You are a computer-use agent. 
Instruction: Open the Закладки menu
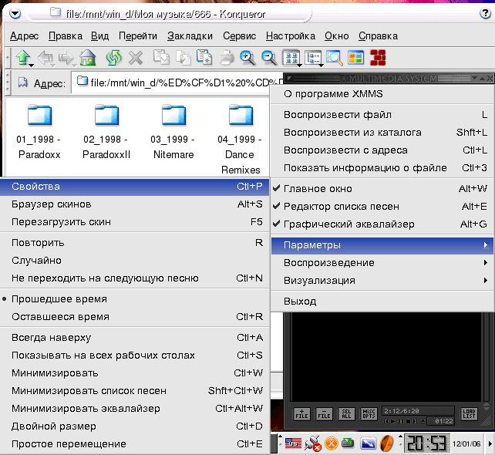point(190,36)
